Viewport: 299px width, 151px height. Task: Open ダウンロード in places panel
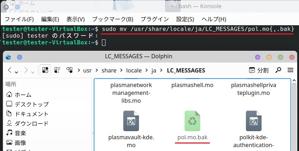31,123
